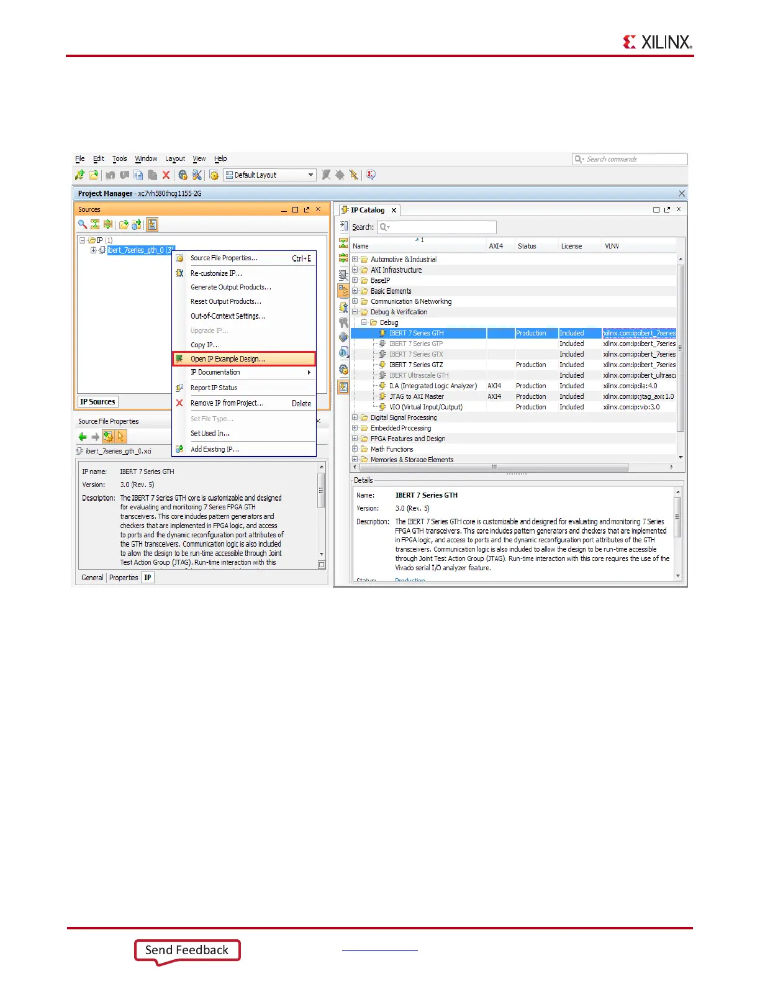The height and width of the screenshot is (984, 760).
Task: Click the License column header
Action: pyautogui.click(x=580, y=246)
